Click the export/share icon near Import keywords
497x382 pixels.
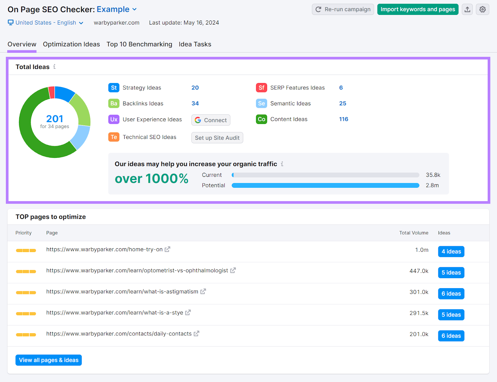tap(467, 9)
